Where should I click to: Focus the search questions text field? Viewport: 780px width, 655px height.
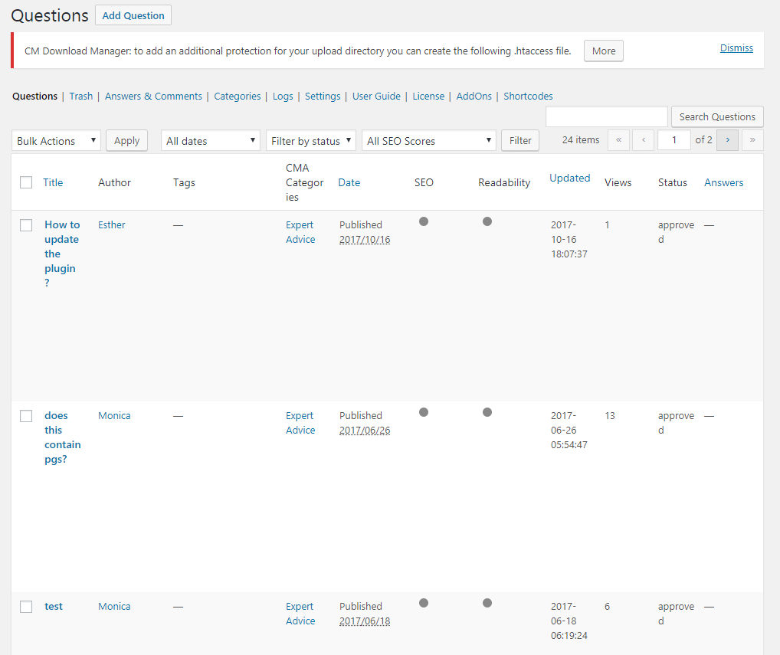pyautogui.click(x=606, y=116)
